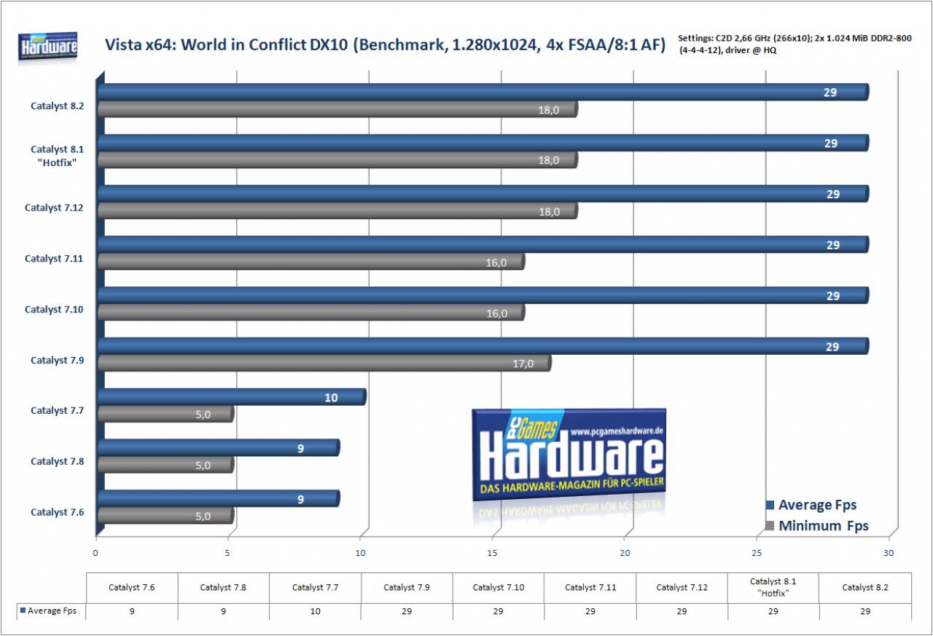Click the Catalyst 7.8 minimum Fps bar
This screenshot has height=636, width=933.
[x=165, y=466]
